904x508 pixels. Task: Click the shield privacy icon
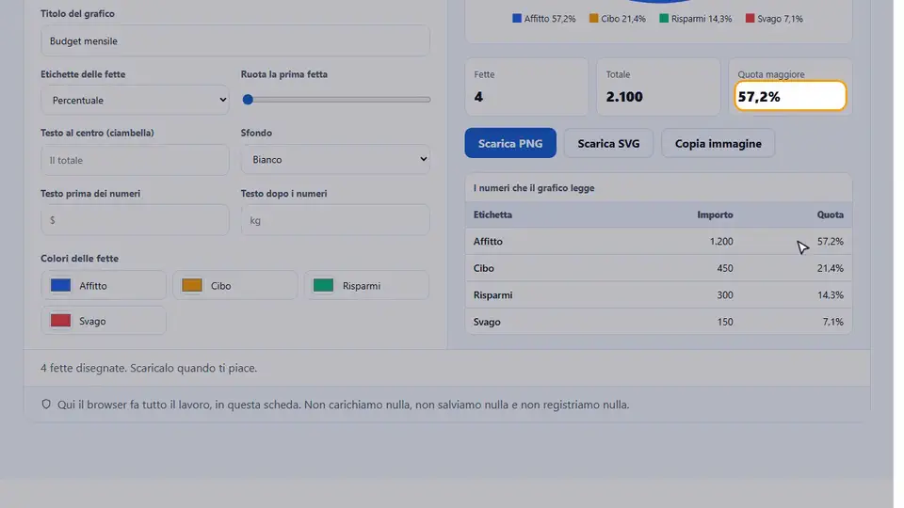point(46,405)
